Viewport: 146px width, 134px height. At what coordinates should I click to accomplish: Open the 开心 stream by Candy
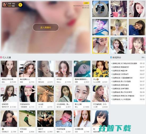pos(100,72)
